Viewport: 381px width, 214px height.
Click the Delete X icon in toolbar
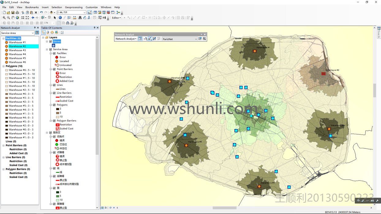tap(36, 13)
